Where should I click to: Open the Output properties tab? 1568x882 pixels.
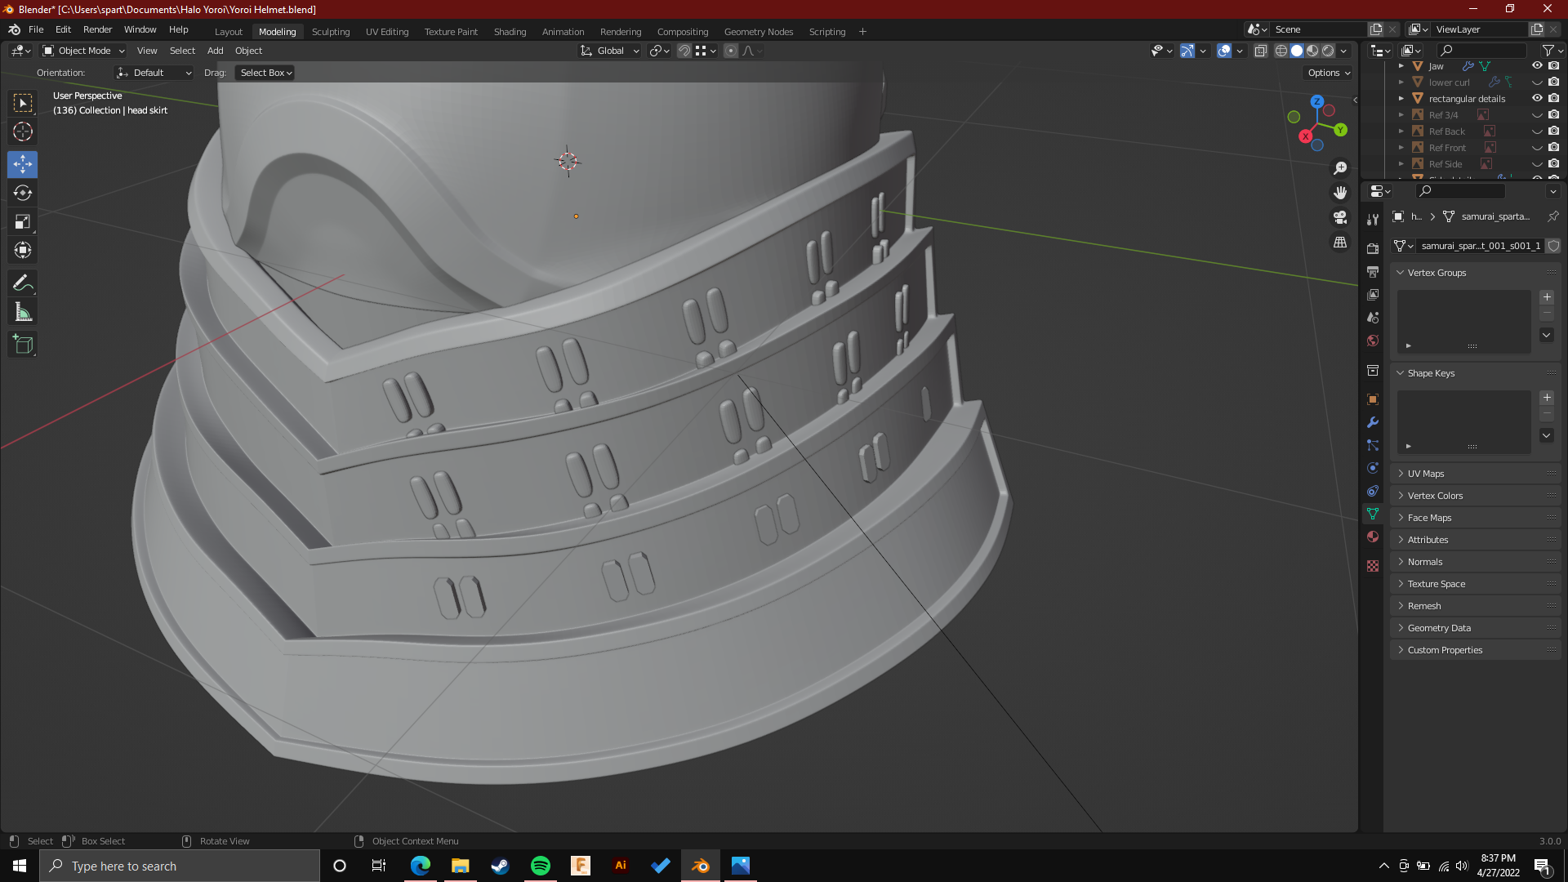1373,271
